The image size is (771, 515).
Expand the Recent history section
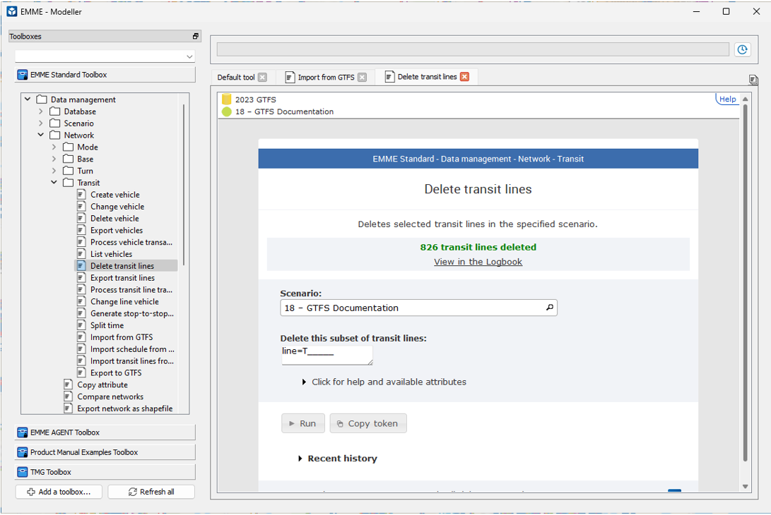click(x=338, y=459)
